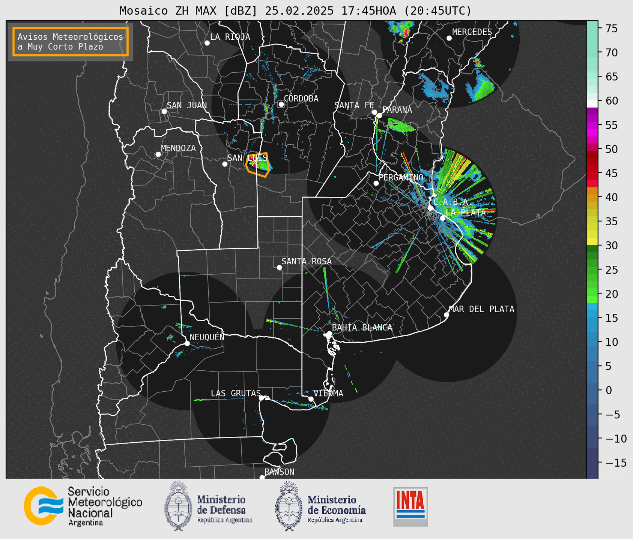Click the Las Grutas city marker
Screen dimensions: 633x539
tap(262, 398)
